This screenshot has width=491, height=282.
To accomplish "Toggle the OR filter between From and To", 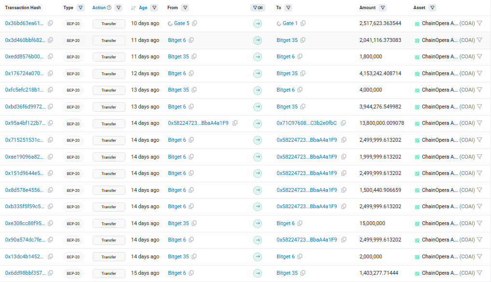I will [259, 8].
